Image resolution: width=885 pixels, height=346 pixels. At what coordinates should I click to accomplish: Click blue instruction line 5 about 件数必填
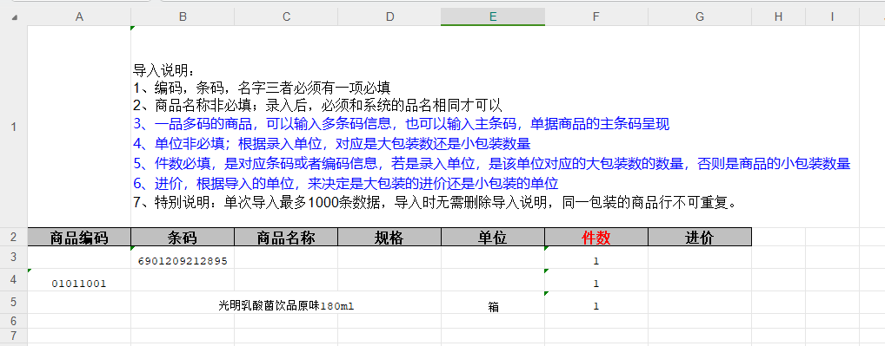click(x=491, y=164)
